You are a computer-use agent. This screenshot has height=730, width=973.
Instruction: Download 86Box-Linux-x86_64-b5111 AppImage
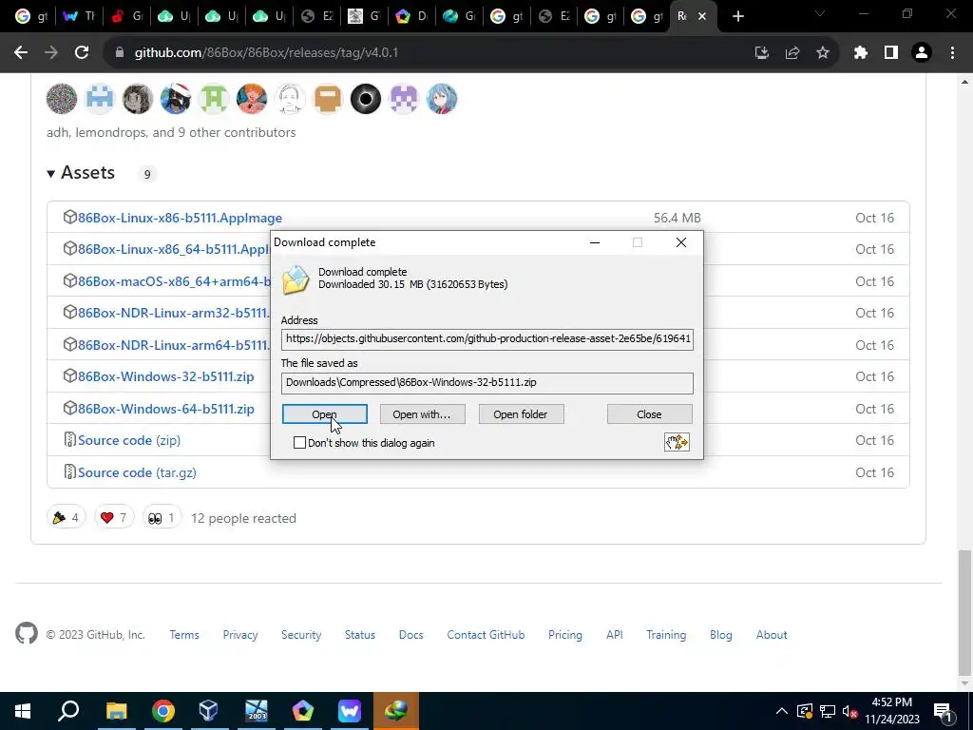click(174, 249)
